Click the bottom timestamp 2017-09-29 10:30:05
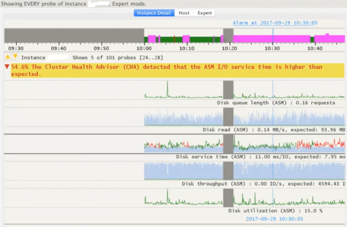This screenshot has width=347, height=227. click(x=274, y=219)
